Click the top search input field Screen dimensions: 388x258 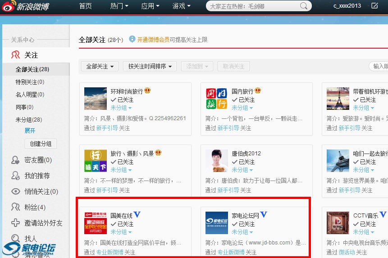(254, 6)
